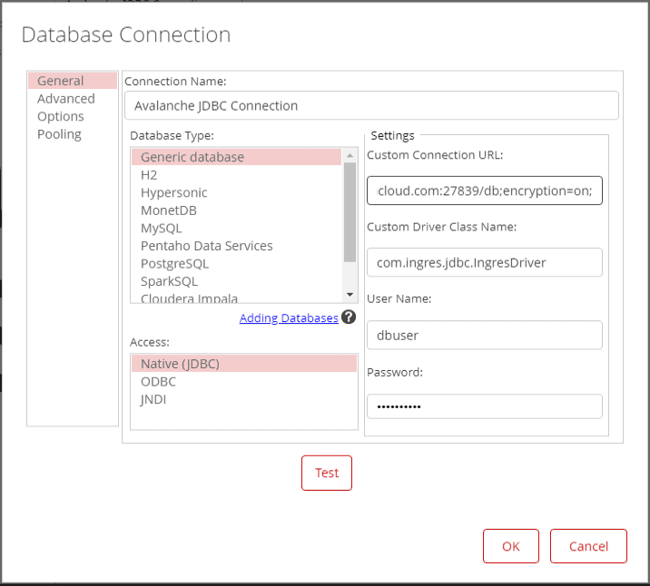Focus the Custom Driver Class Name field
The image size is (650, 586).
[485, 262]
